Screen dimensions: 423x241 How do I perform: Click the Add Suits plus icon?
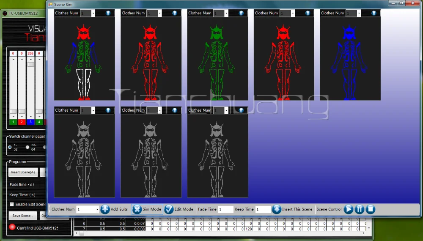point(105,209)
